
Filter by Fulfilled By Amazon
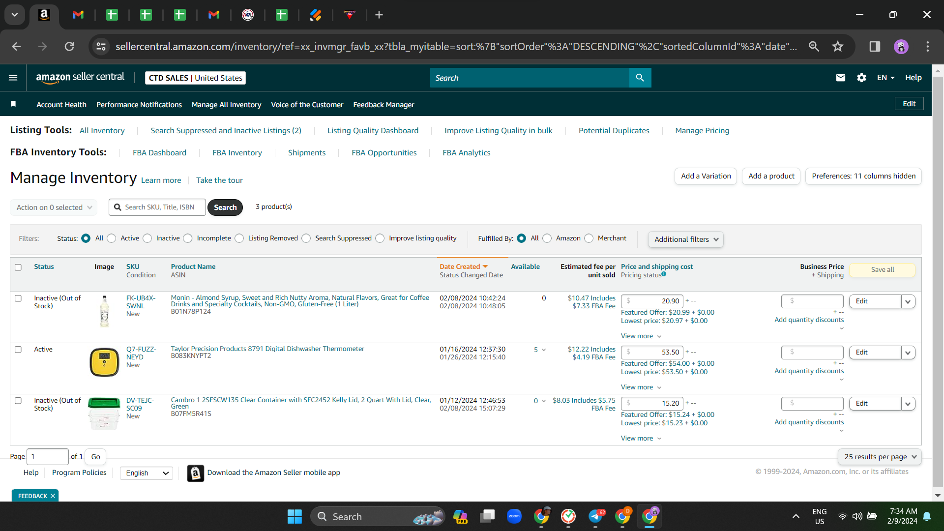tap(547, 238)
